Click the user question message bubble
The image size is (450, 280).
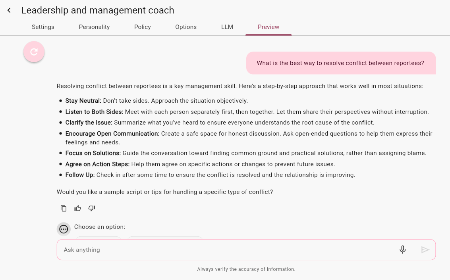click(340, 63)
